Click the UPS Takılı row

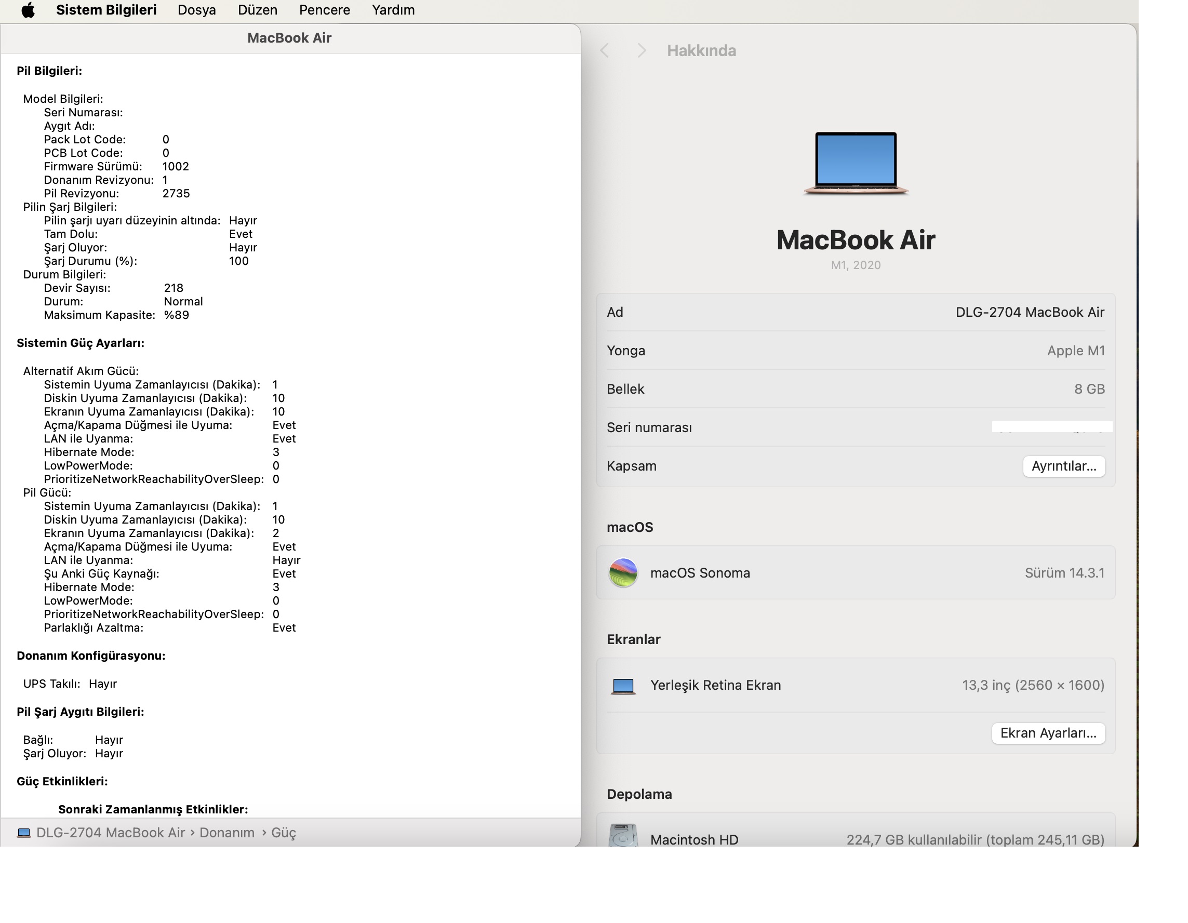click(x=70, y=684)
